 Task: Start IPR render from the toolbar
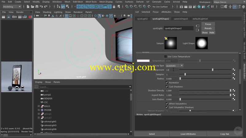click(x=190, y=6)
